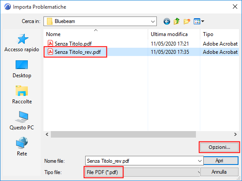
Task: Click the horizontal scrollbar right arrow
Action: click(x=235, y=134)
